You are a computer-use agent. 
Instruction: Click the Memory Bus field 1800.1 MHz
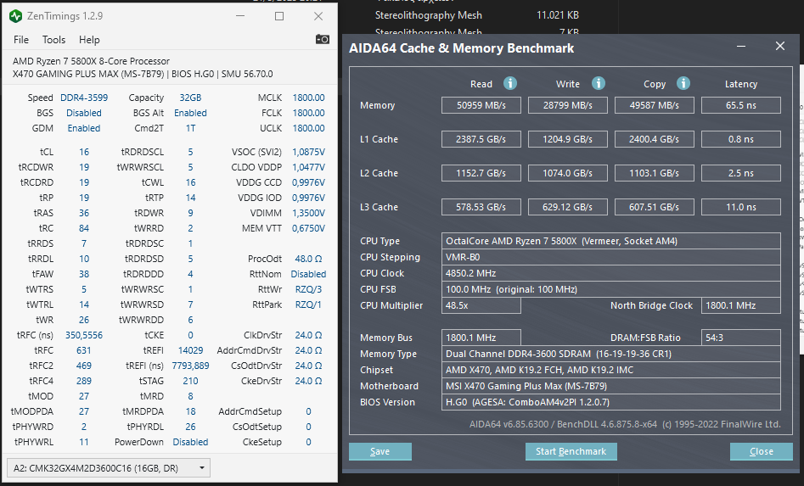pyautogui.click(x=481, y=338)
